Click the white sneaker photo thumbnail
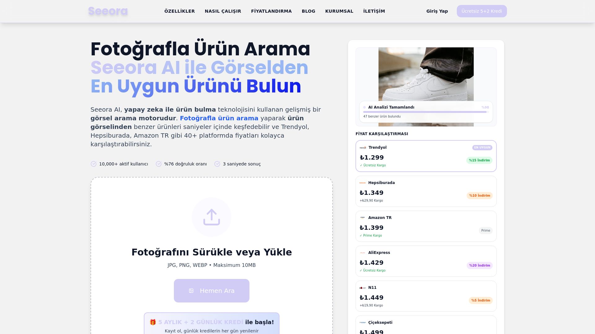Image resolution: width=595 pixels, height=334 pixels. (x=426, y=74)
